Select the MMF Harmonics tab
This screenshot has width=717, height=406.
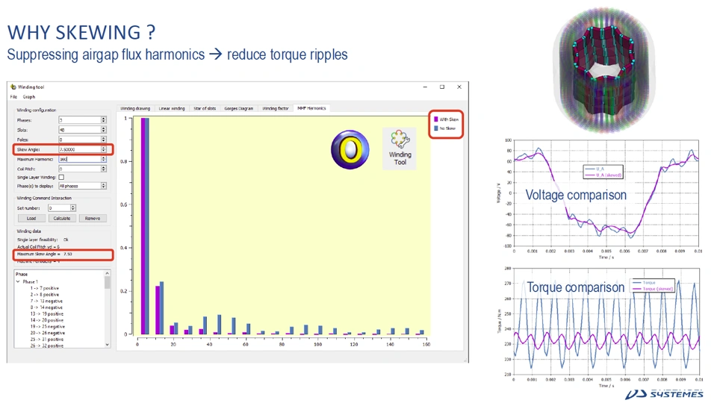(311, 108)
